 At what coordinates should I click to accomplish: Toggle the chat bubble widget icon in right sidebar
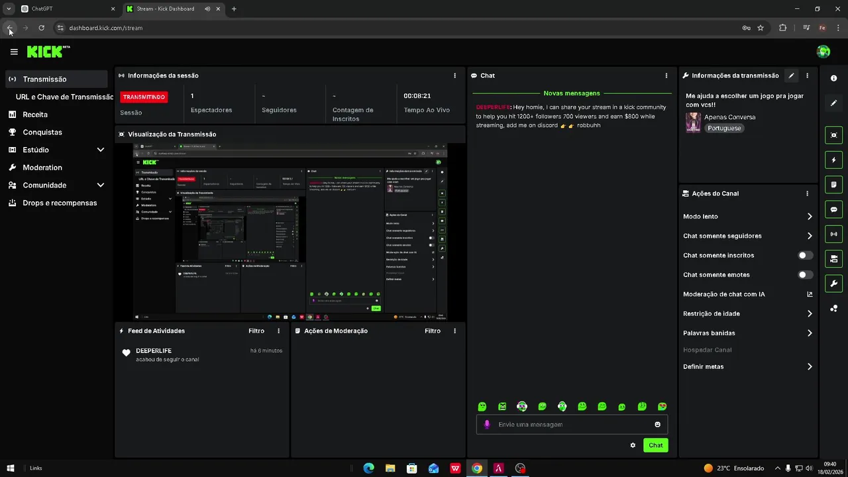pyautogui.click(x=833, y=209)
